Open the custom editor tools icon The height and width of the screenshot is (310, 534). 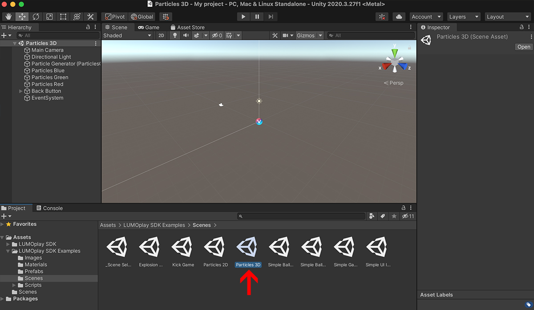coord(90,17)
